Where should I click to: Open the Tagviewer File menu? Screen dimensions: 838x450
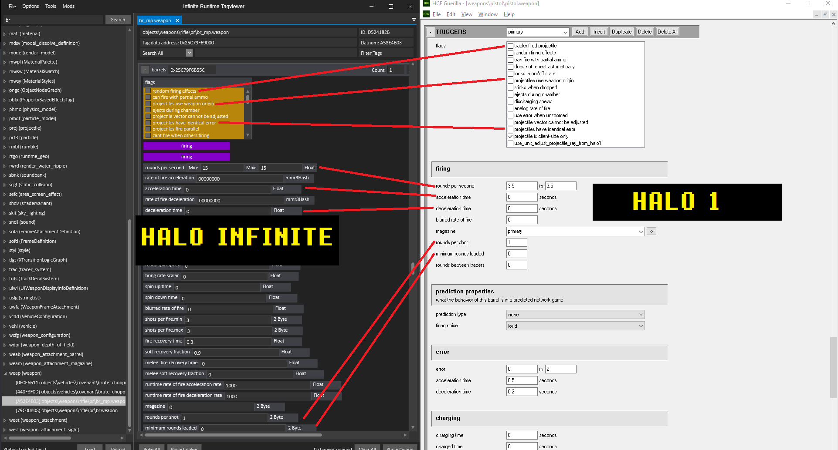(x=12, y=7)
